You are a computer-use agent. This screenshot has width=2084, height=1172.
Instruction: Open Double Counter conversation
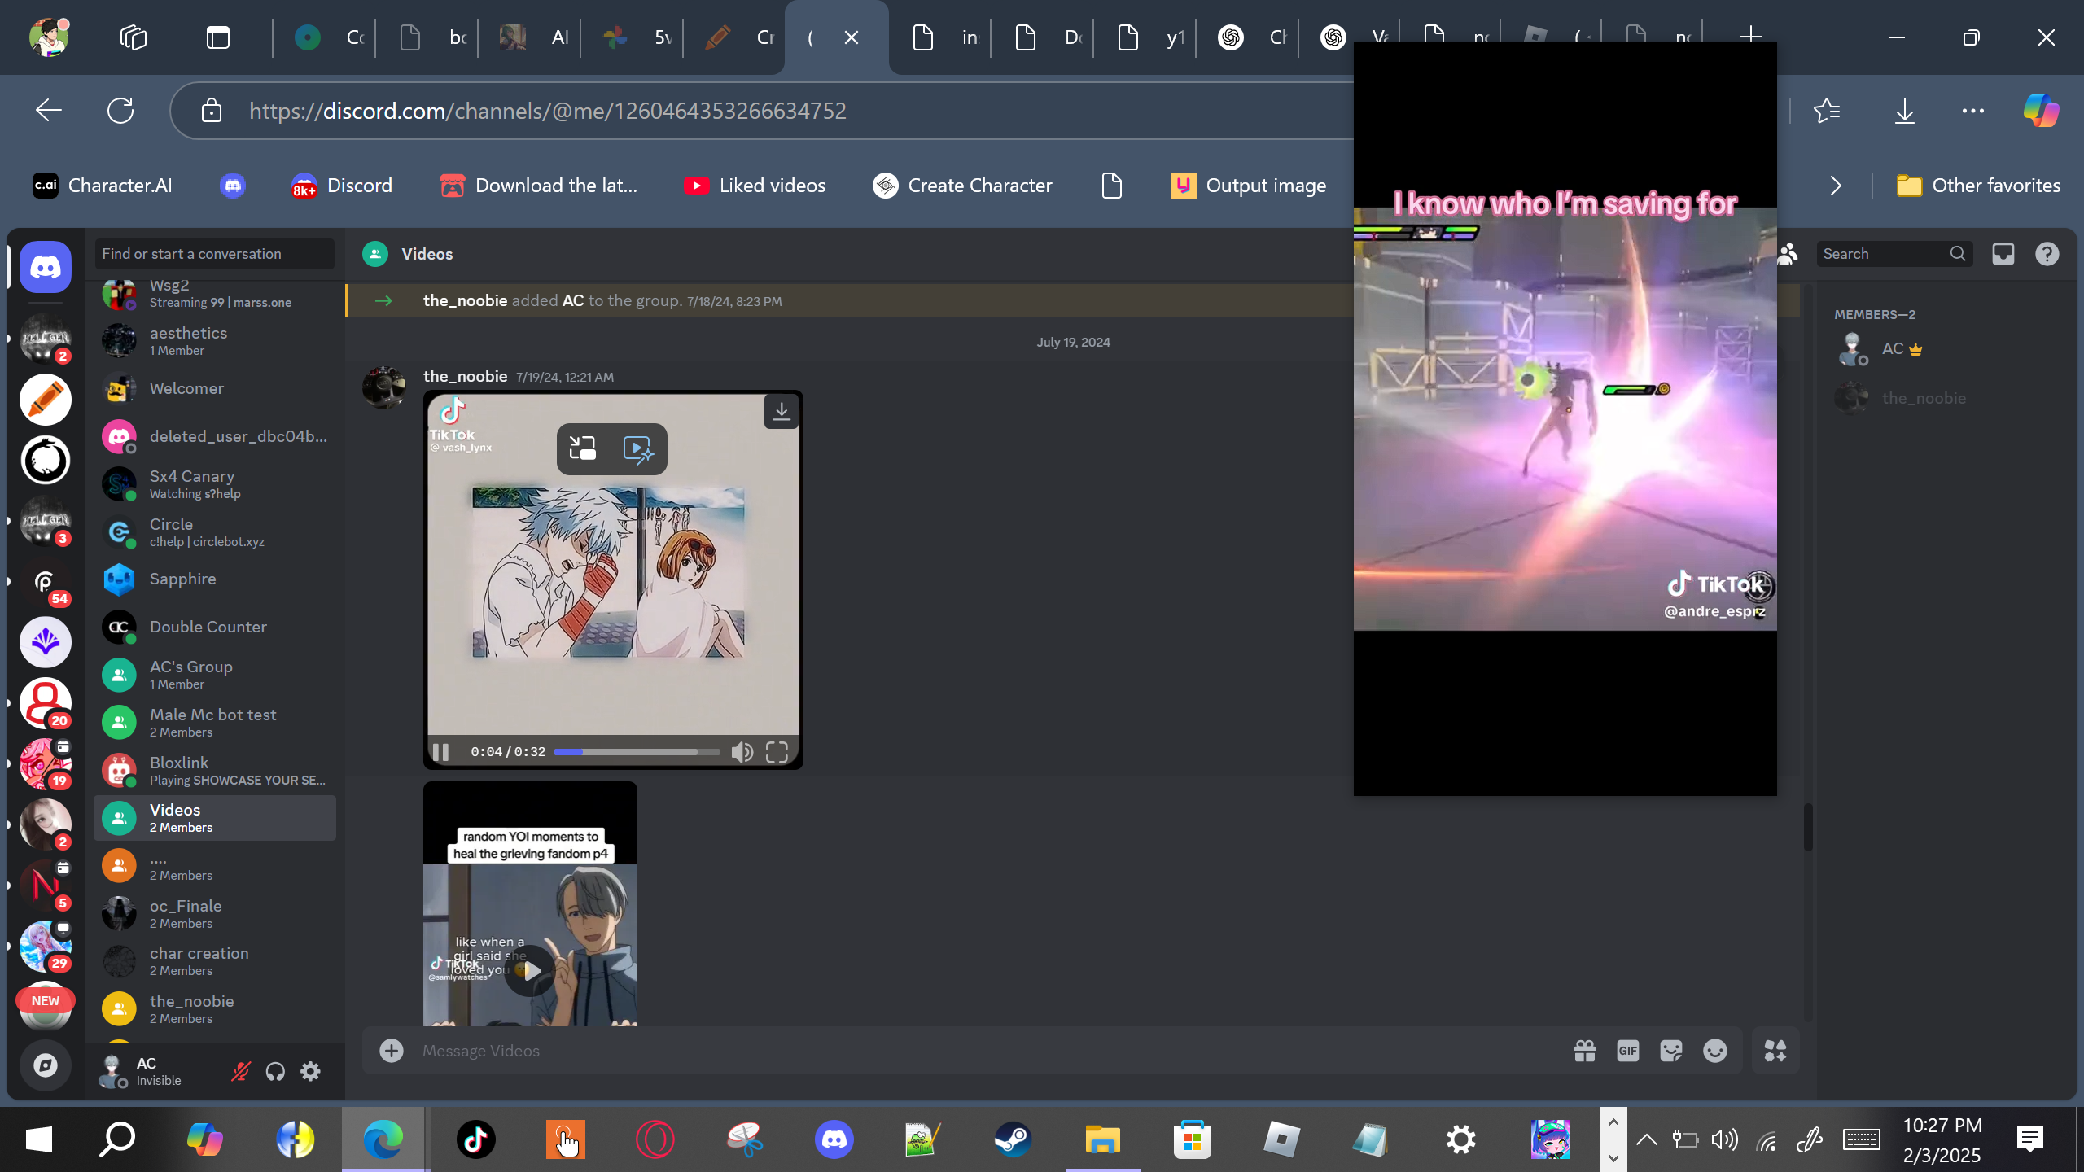click(x=215, y=627)
